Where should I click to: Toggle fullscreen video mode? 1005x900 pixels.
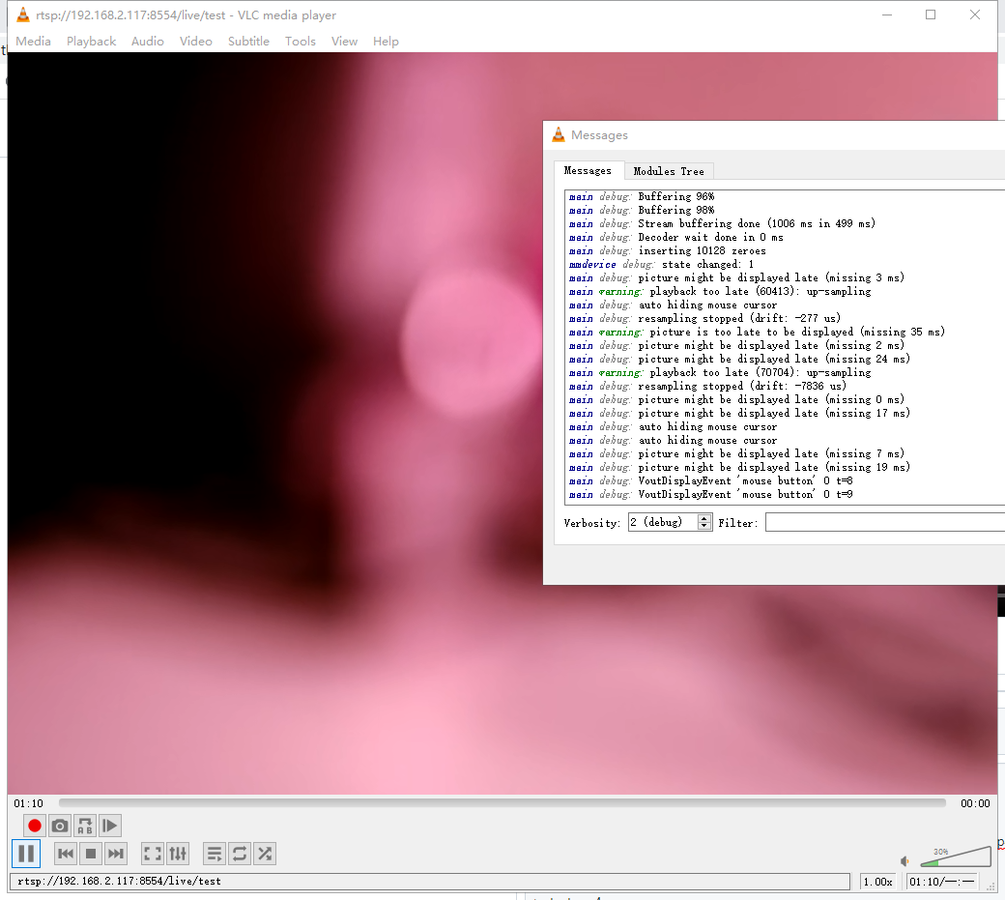[152, 853]
